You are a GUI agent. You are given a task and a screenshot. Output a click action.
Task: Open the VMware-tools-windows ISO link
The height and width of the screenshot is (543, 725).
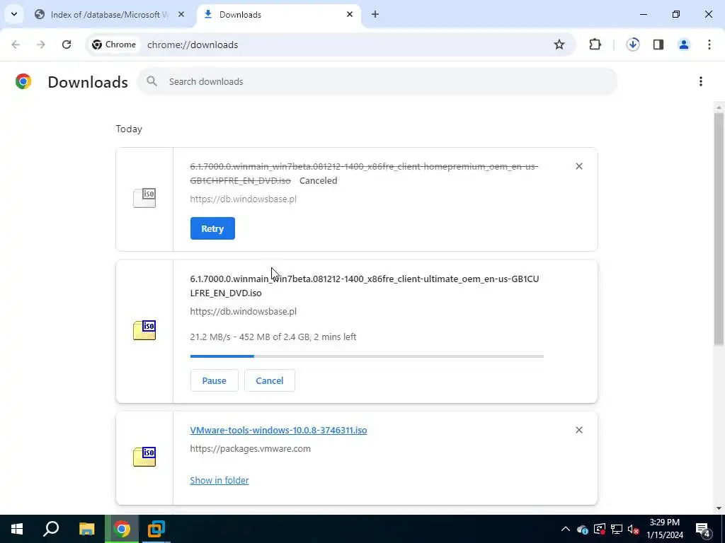[278, 431]
